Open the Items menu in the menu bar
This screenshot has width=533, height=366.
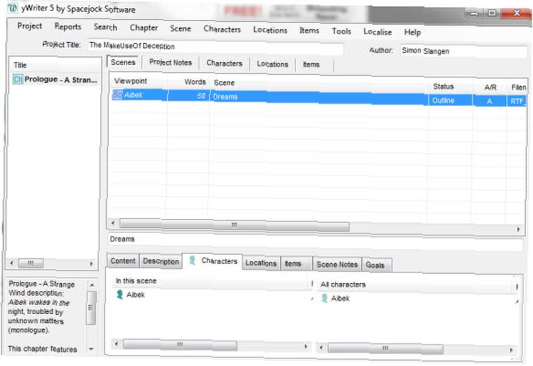coord(309,30)
